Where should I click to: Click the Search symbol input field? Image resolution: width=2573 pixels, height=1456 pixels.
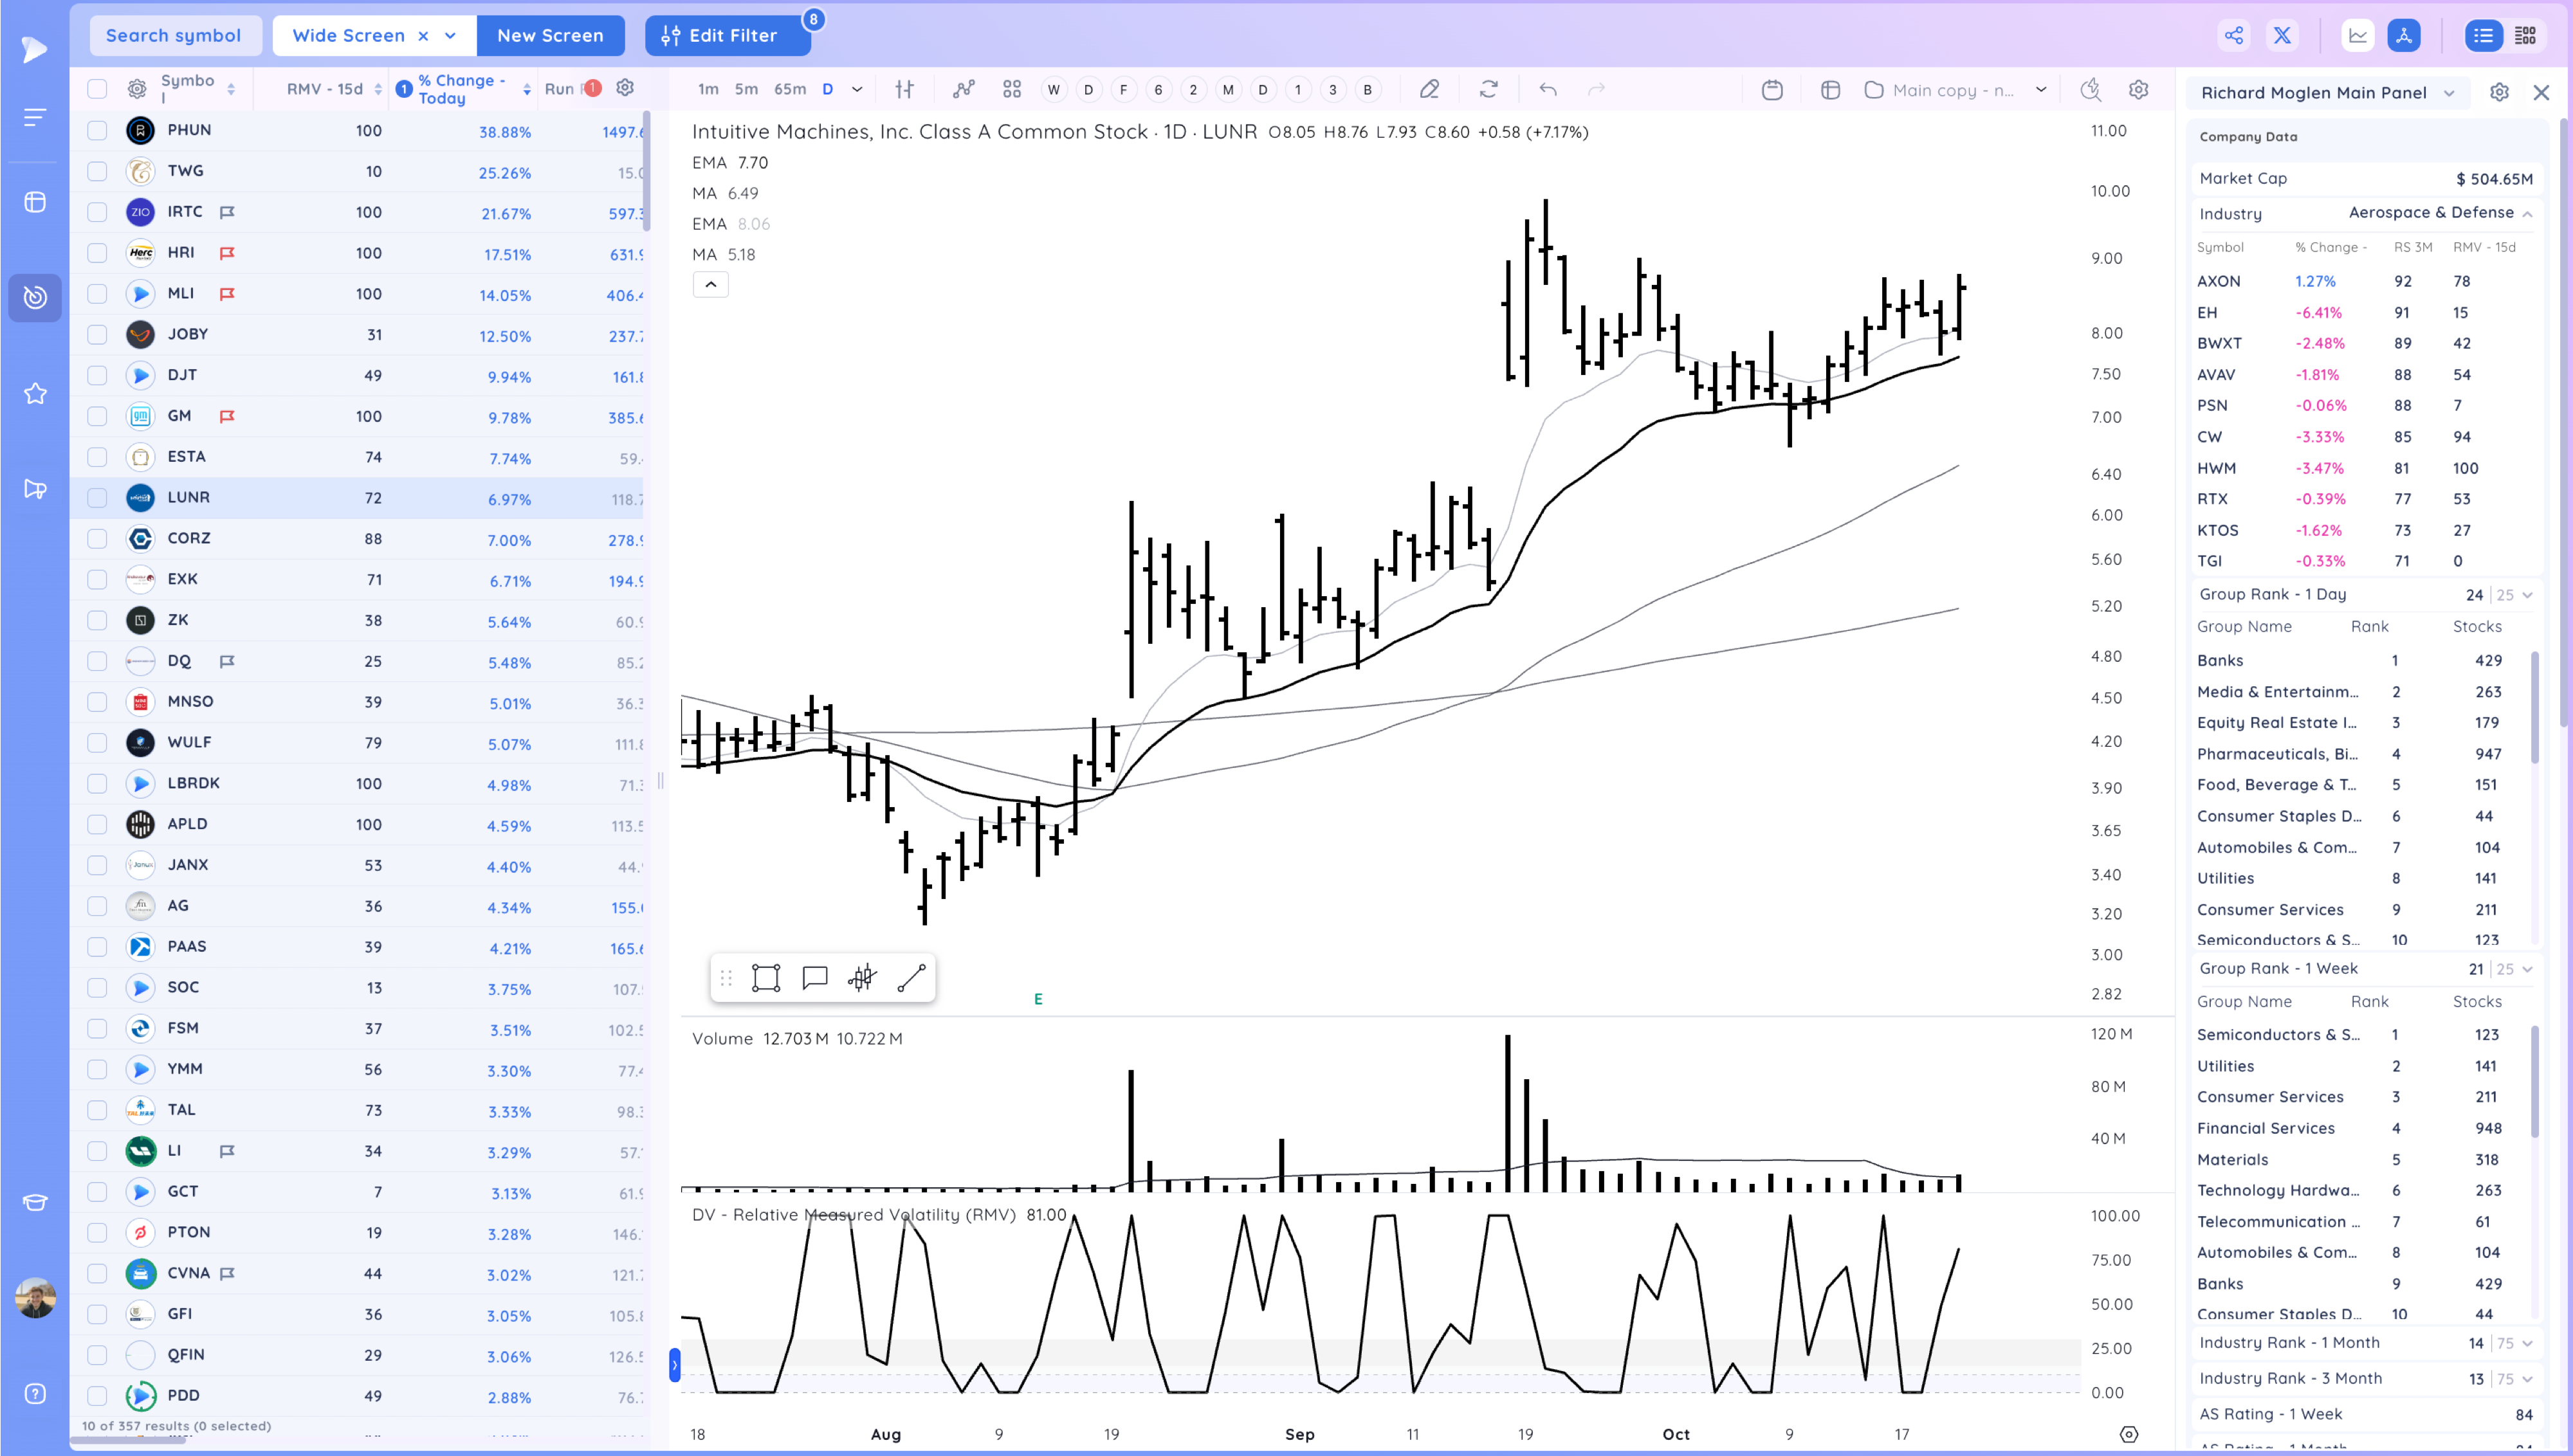coord(174,36)
